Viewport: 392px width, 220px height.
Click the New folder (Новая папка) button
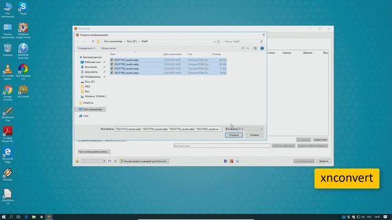[108, 48]
